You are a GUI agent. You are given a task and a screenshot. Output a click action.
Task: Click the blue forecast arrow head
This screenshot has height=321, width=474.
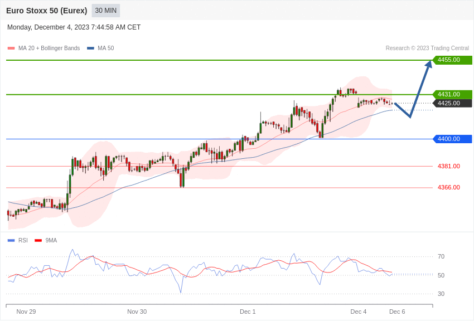[428, 65]
